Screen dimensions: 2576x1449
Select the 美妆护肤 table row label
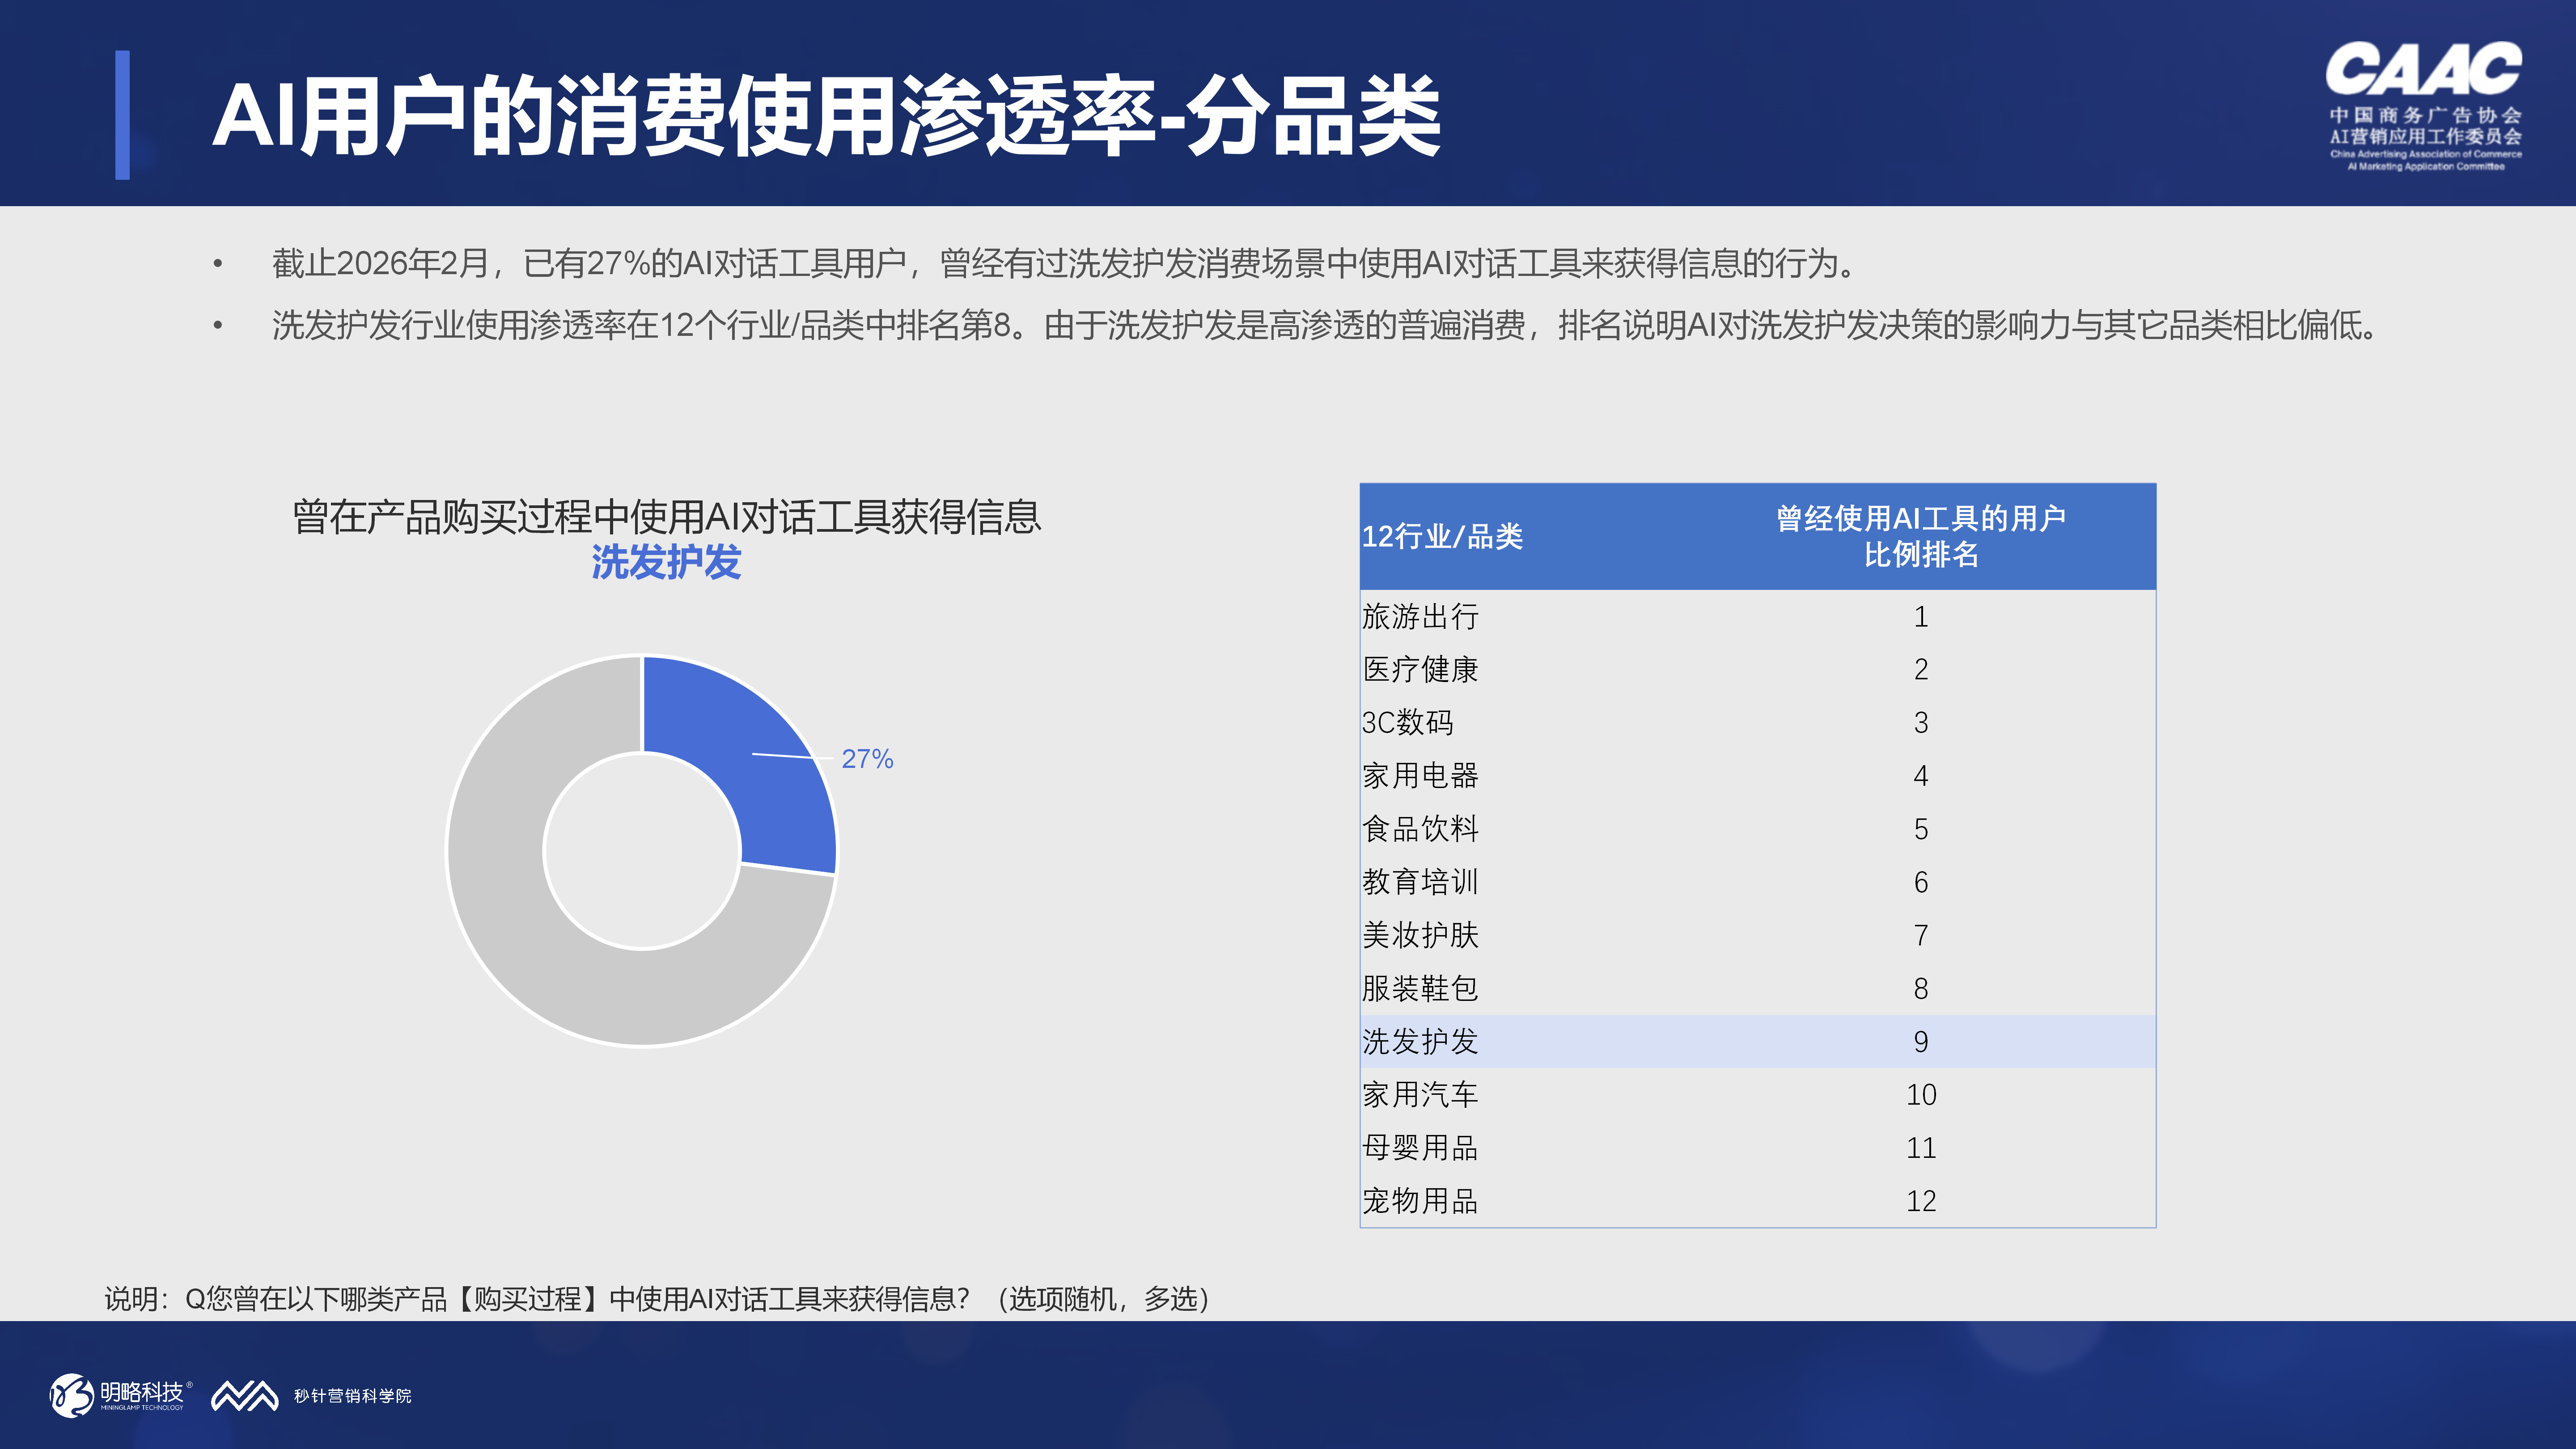pyautogui.click(x=1420, y=935)
